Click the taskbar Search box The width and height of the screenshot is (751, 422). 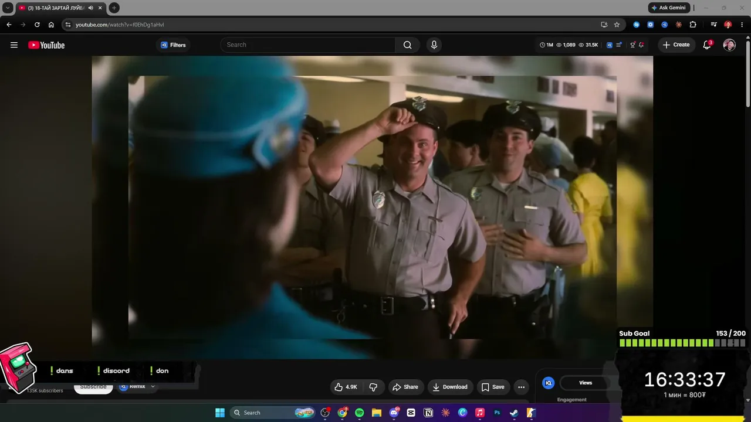[x=273, y=413]
